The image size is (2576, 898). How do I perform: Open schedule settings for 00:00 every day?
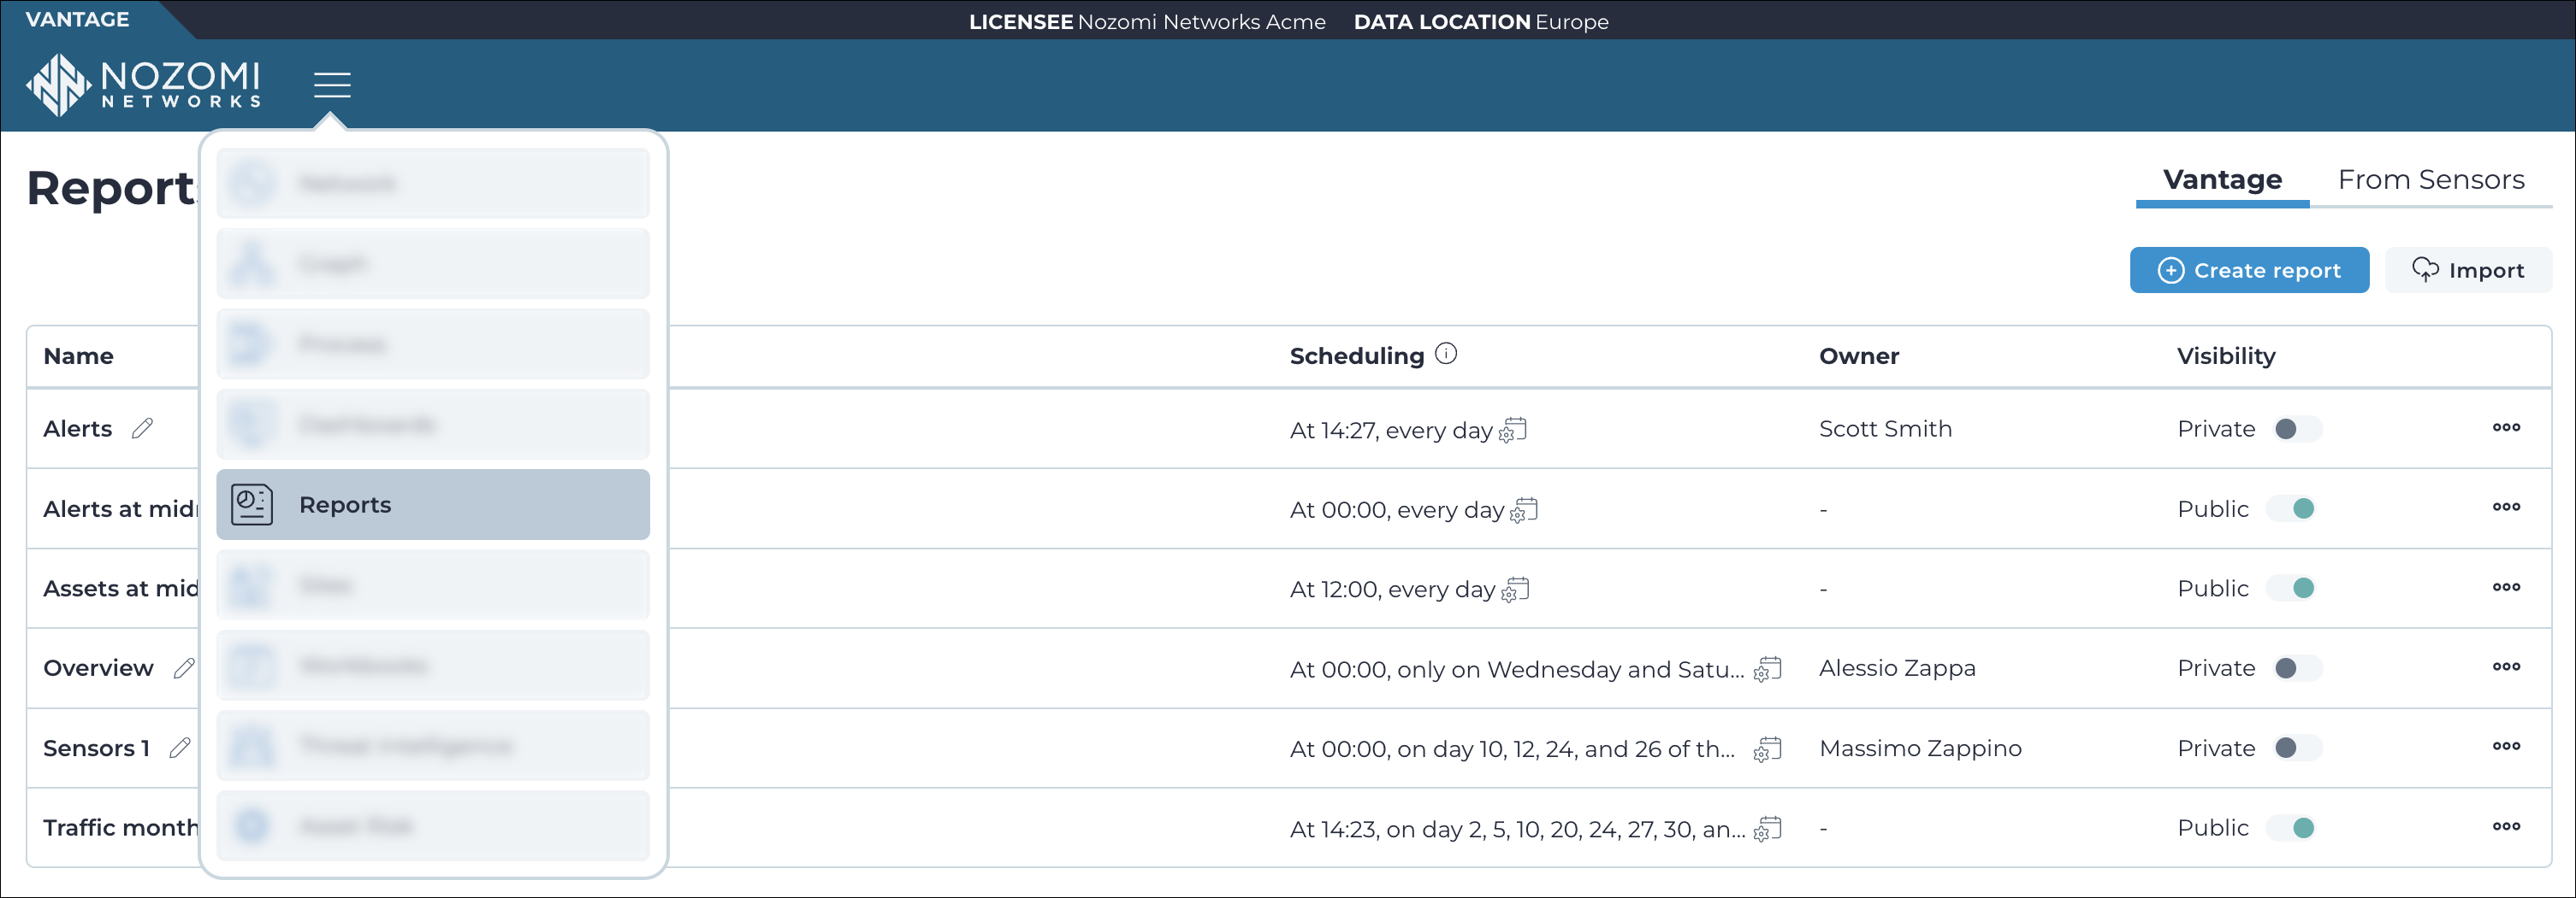[x=1524, y=509]
